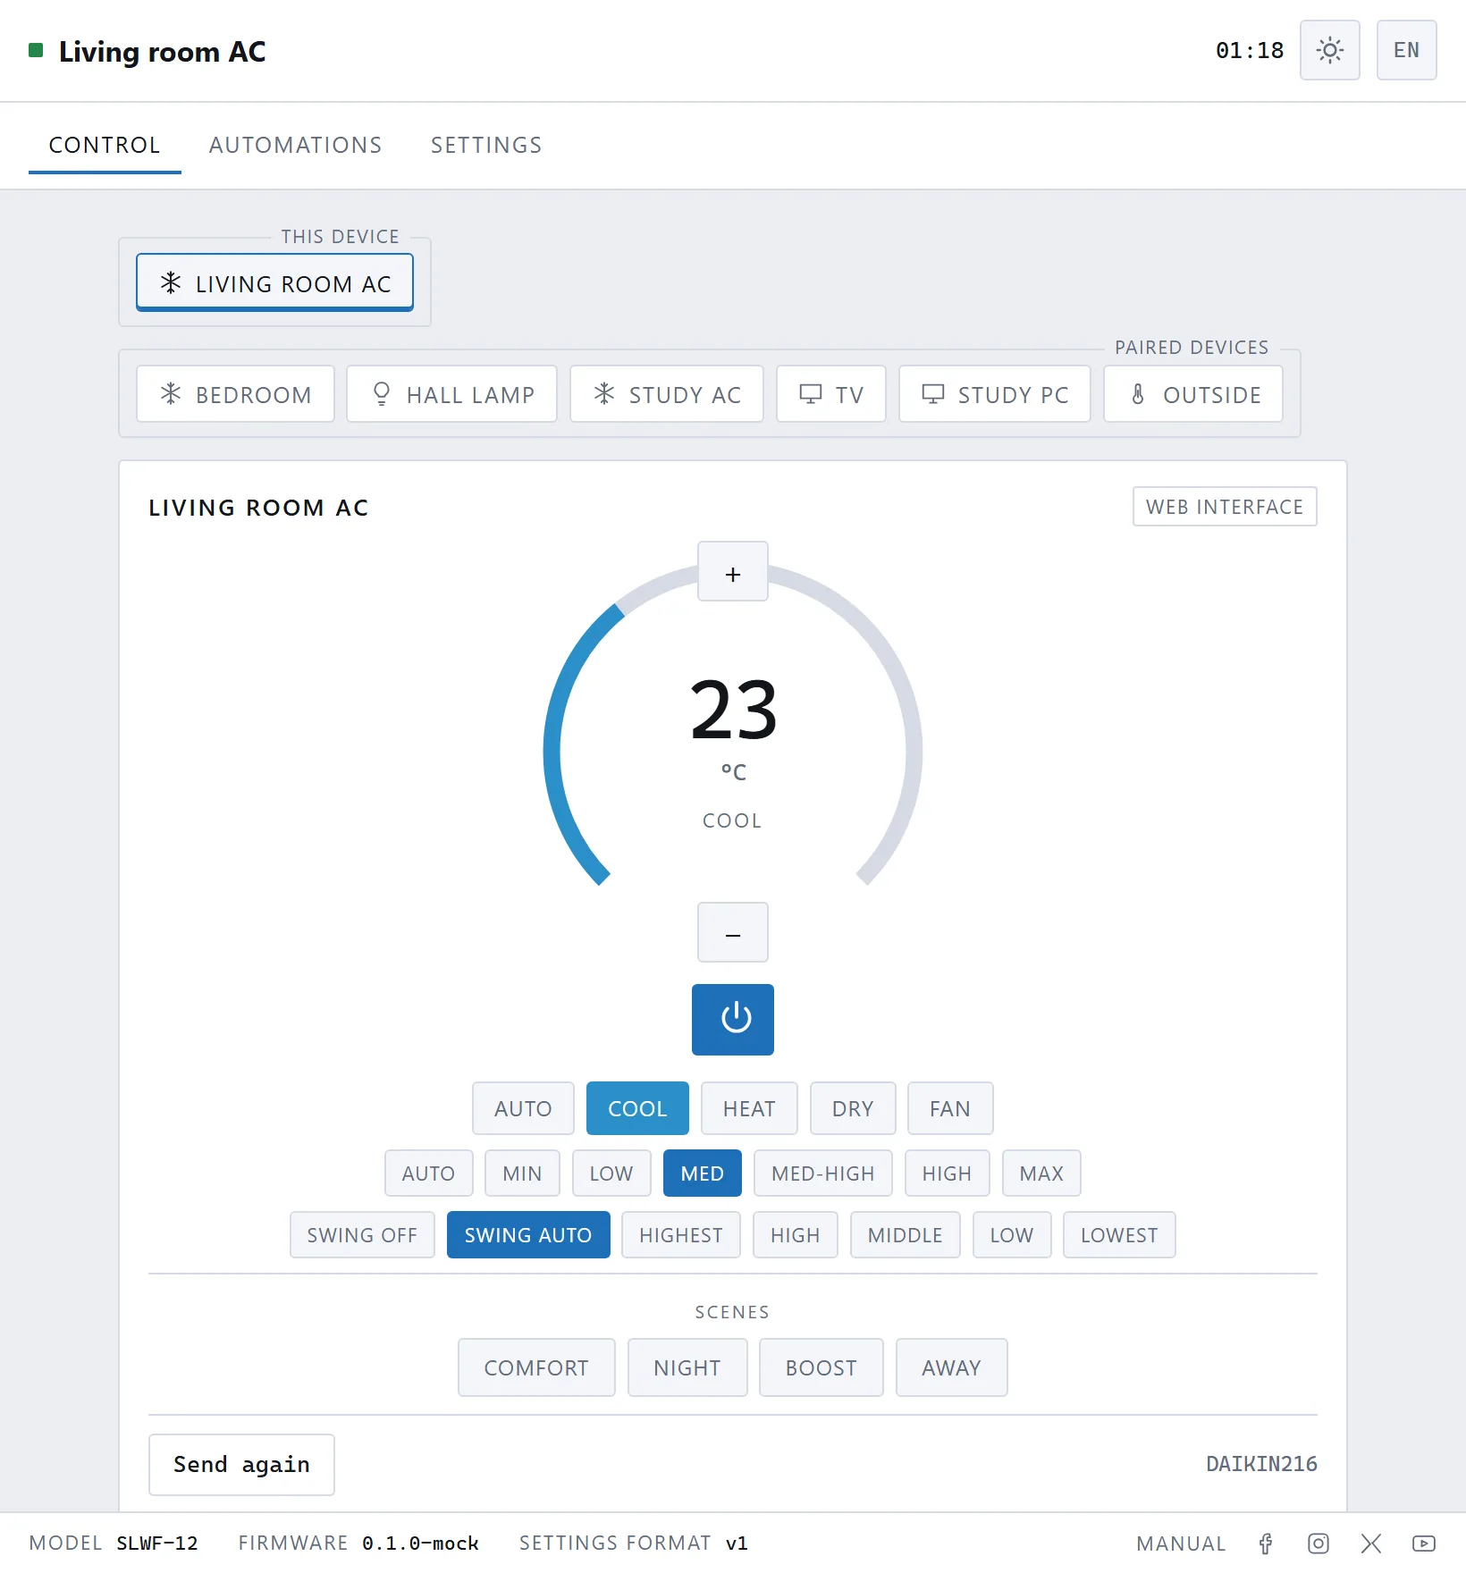The image size is (1466, 1573).
Task: Set swing position to Middle
Action: 905,1234
